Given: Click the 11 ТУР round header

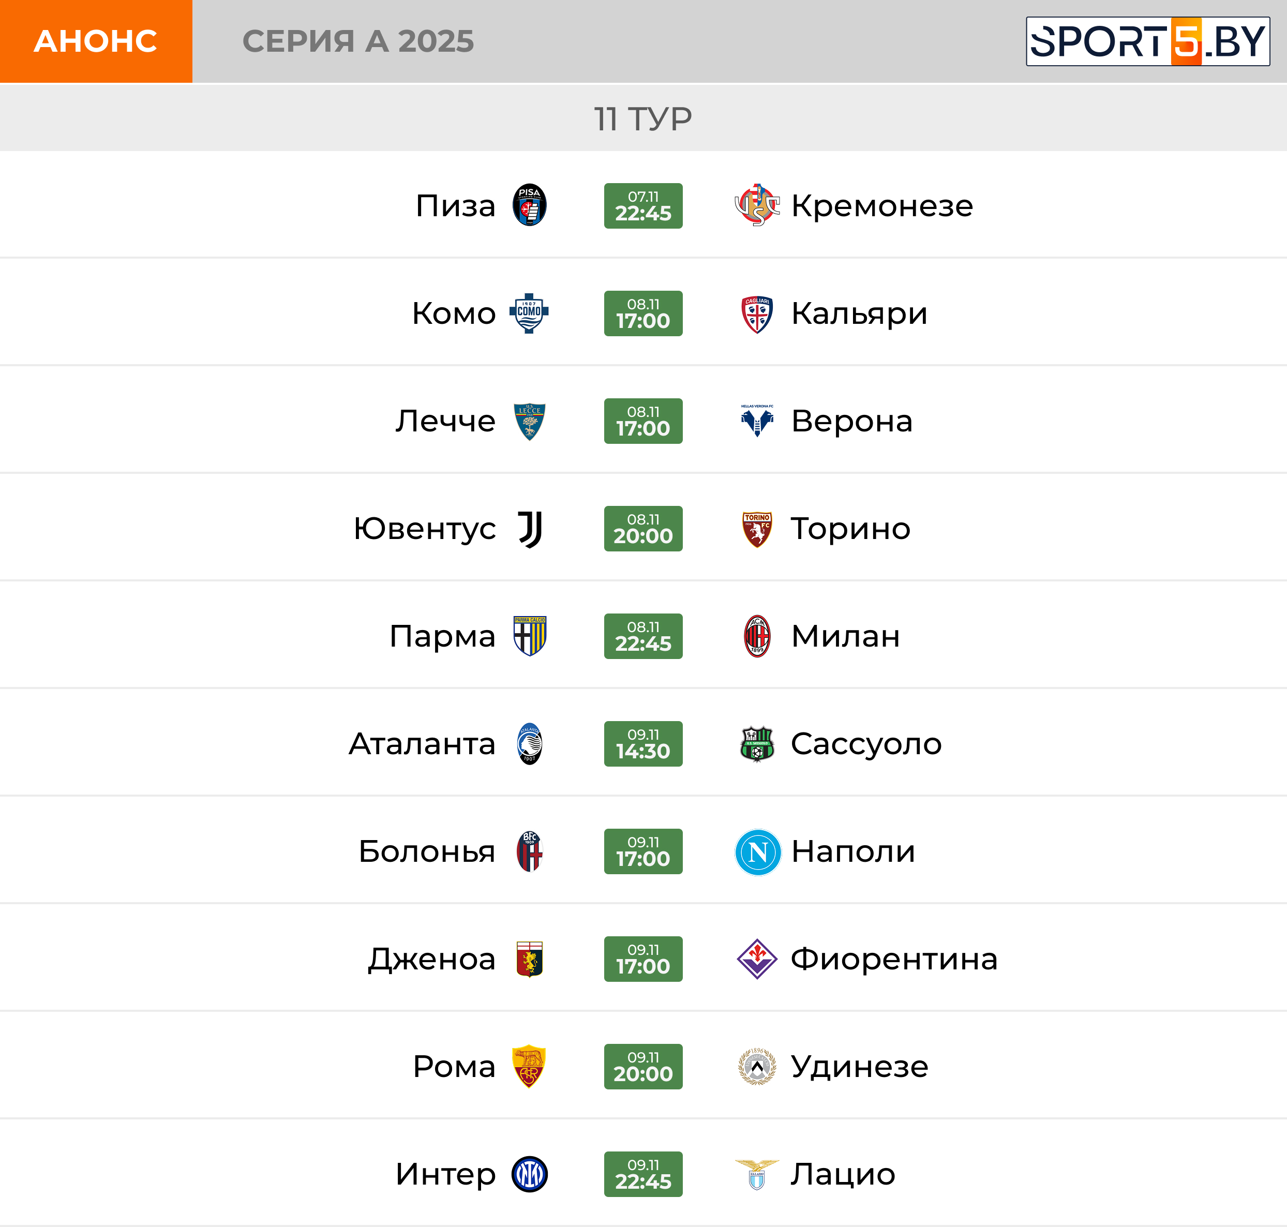Looking at the screenshot, I should pos(643,118).
